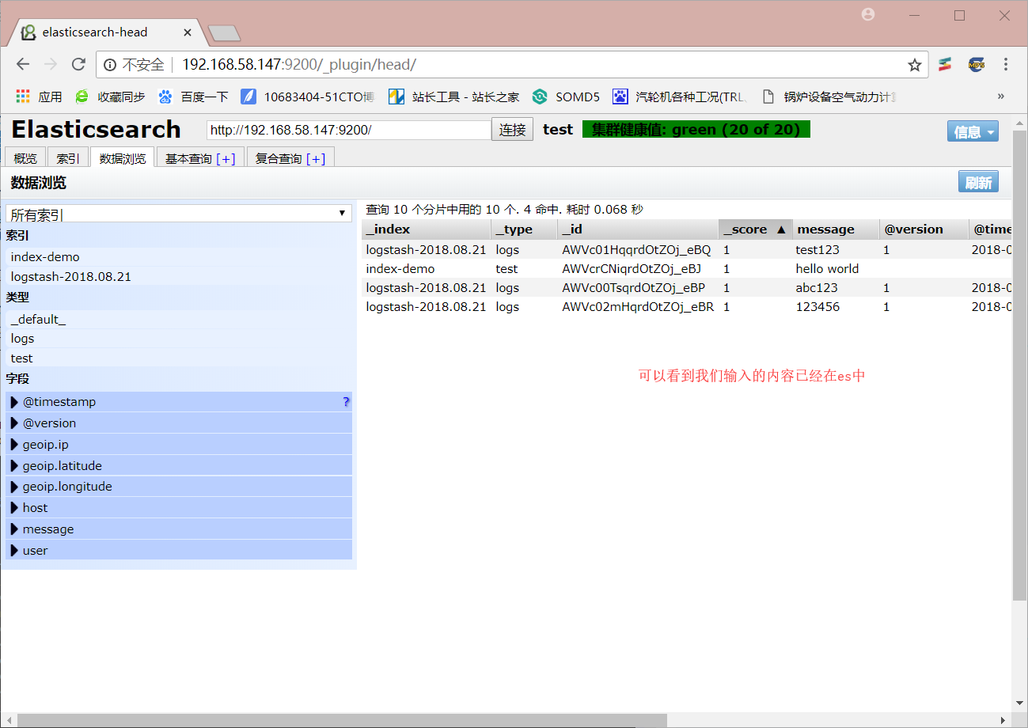This screenshot has width=1028, height=728.
Task: Expand the geoip.latitude field filter
Action: [179, 466]
